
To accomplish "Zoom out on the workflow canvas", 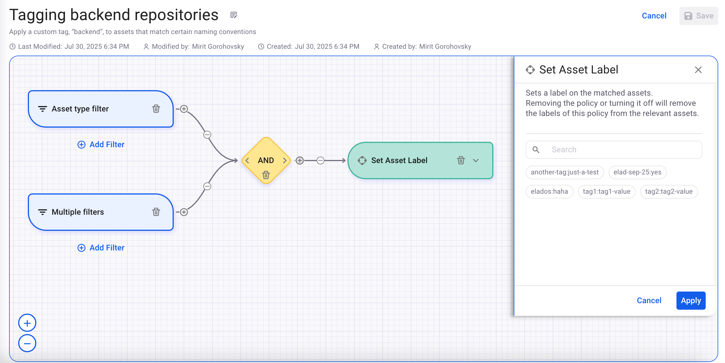I will [x=27, y=343].
